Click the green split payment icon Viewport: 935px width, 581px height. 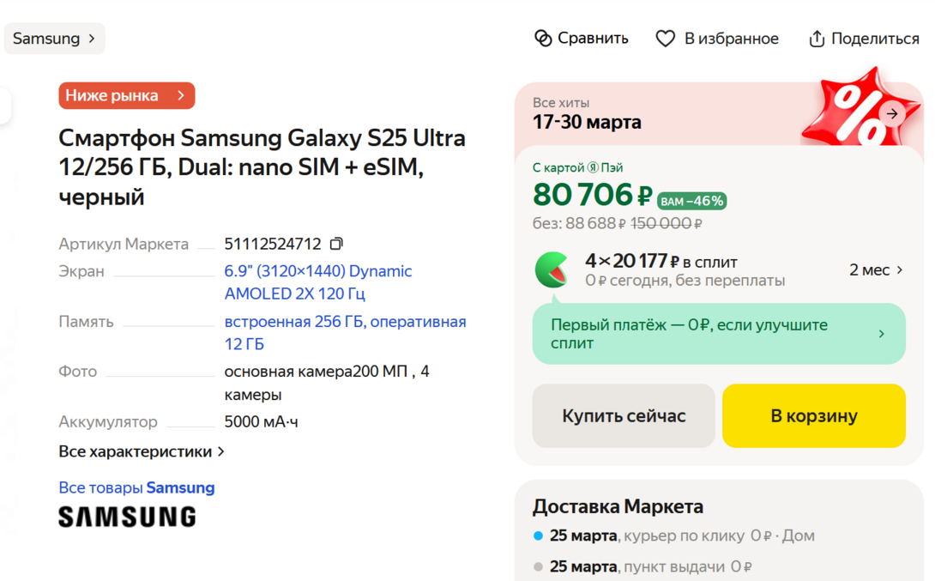pos(552,269)
